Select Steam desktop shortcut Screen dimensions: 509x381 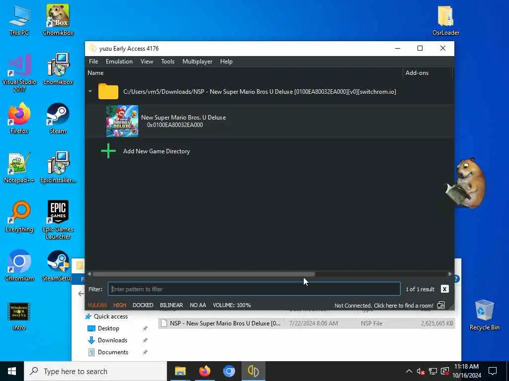coord(58,118)
